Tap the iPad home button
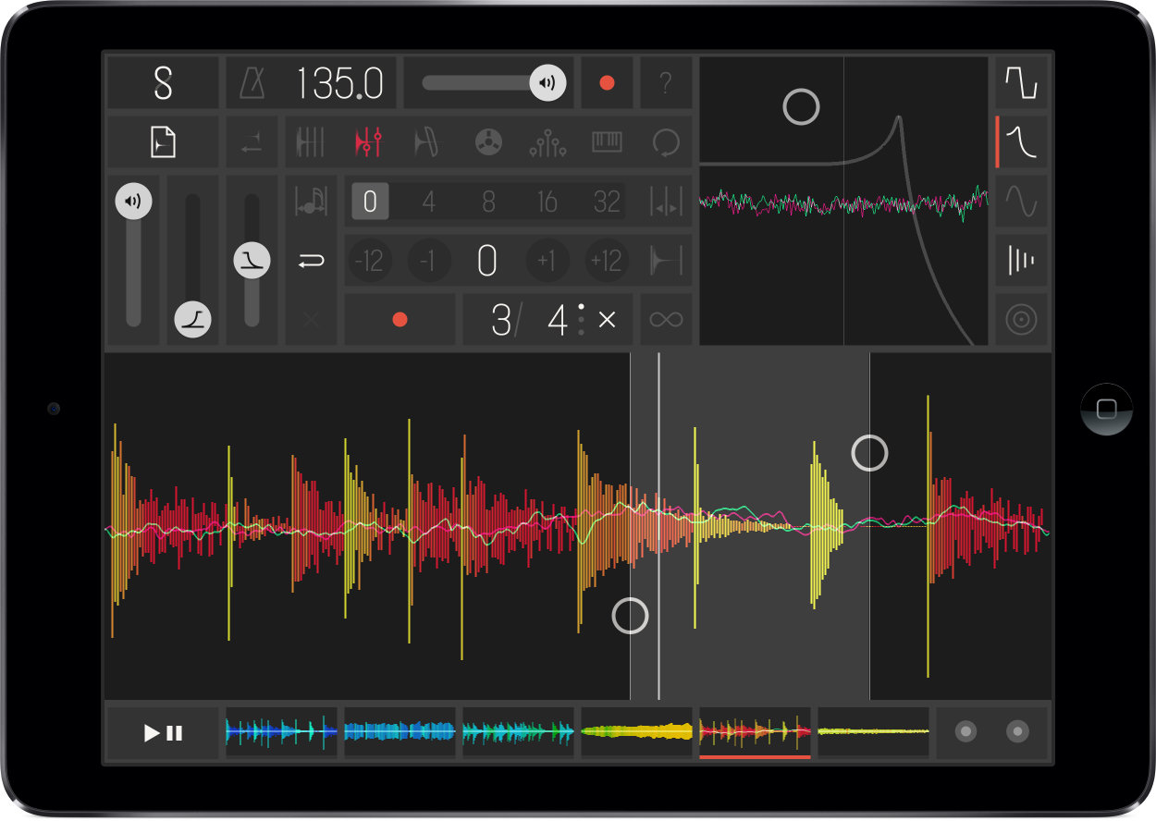Viewport: 1156px width, 821px height. pos(1106,409)
